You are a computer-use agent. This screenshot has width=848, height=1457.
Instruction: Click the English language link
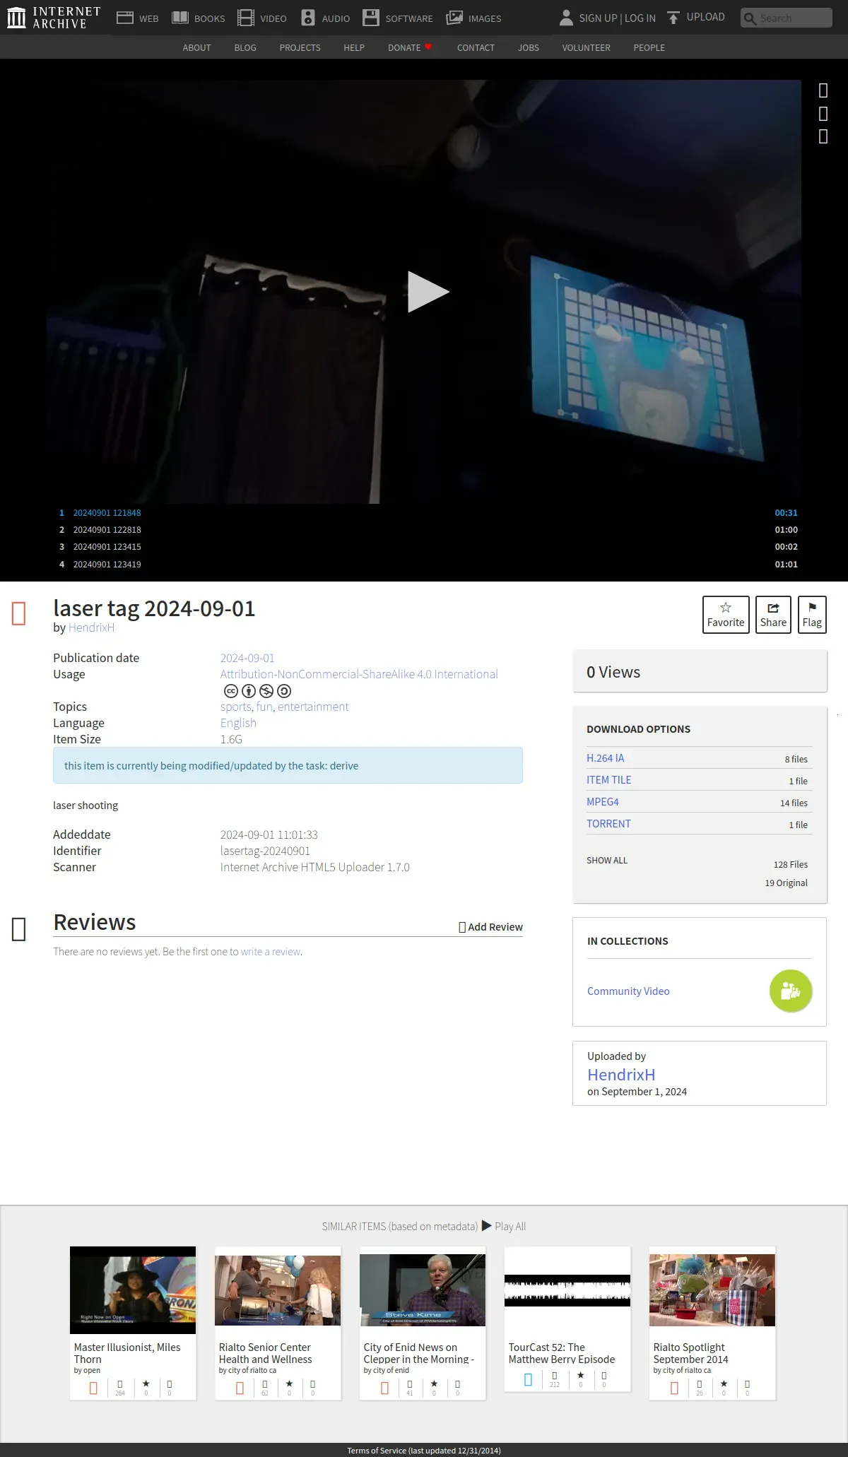point(238,723)
